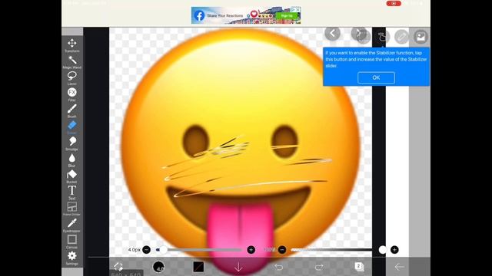Select the Smudge tool

tap(71, 143)
